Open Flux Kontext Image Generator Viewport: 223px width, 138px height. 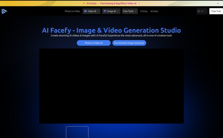coord(129,43)
